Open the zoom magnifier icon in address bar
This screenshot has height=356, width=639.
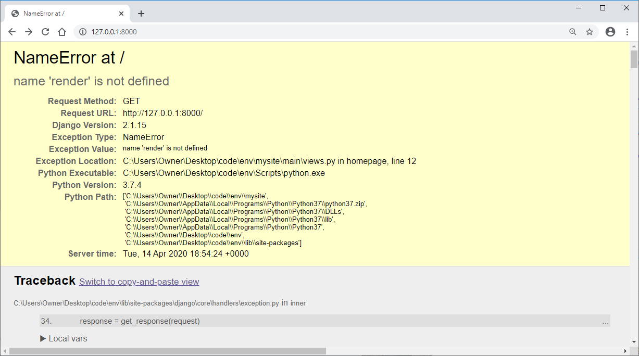pyautogui.click(x=573, y=32)
